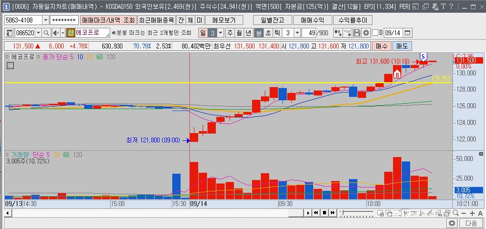Click the 09/14 date input field
Viewport: 486px width, 229px height.
(x=393, y=33)
